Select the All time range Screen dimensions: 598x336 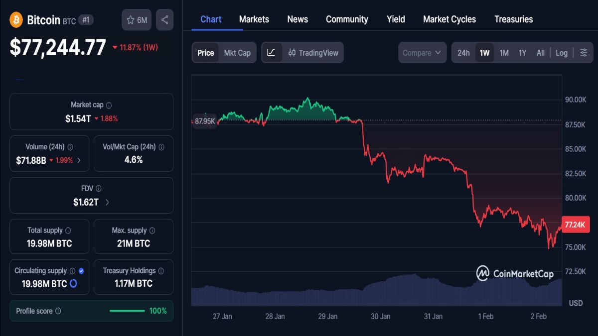click(540, 53)
